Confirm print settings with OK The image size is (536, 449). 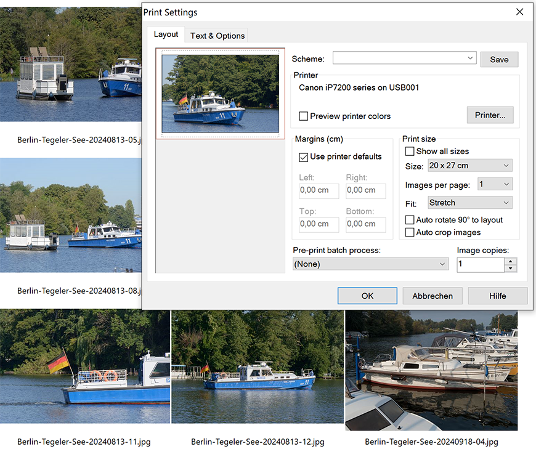[x=367, y=296]
